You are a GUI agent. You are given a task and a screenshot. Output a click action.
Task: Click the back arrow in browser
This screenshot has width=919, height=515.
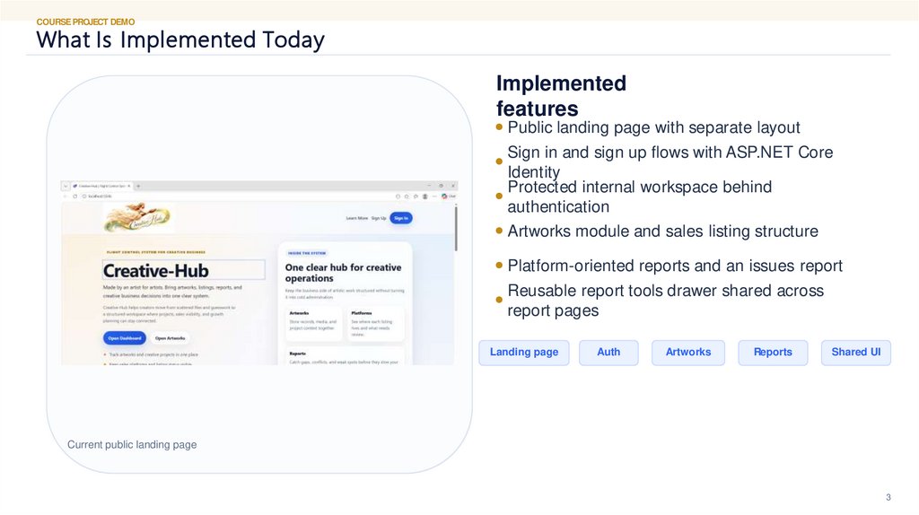coord(66,196)
